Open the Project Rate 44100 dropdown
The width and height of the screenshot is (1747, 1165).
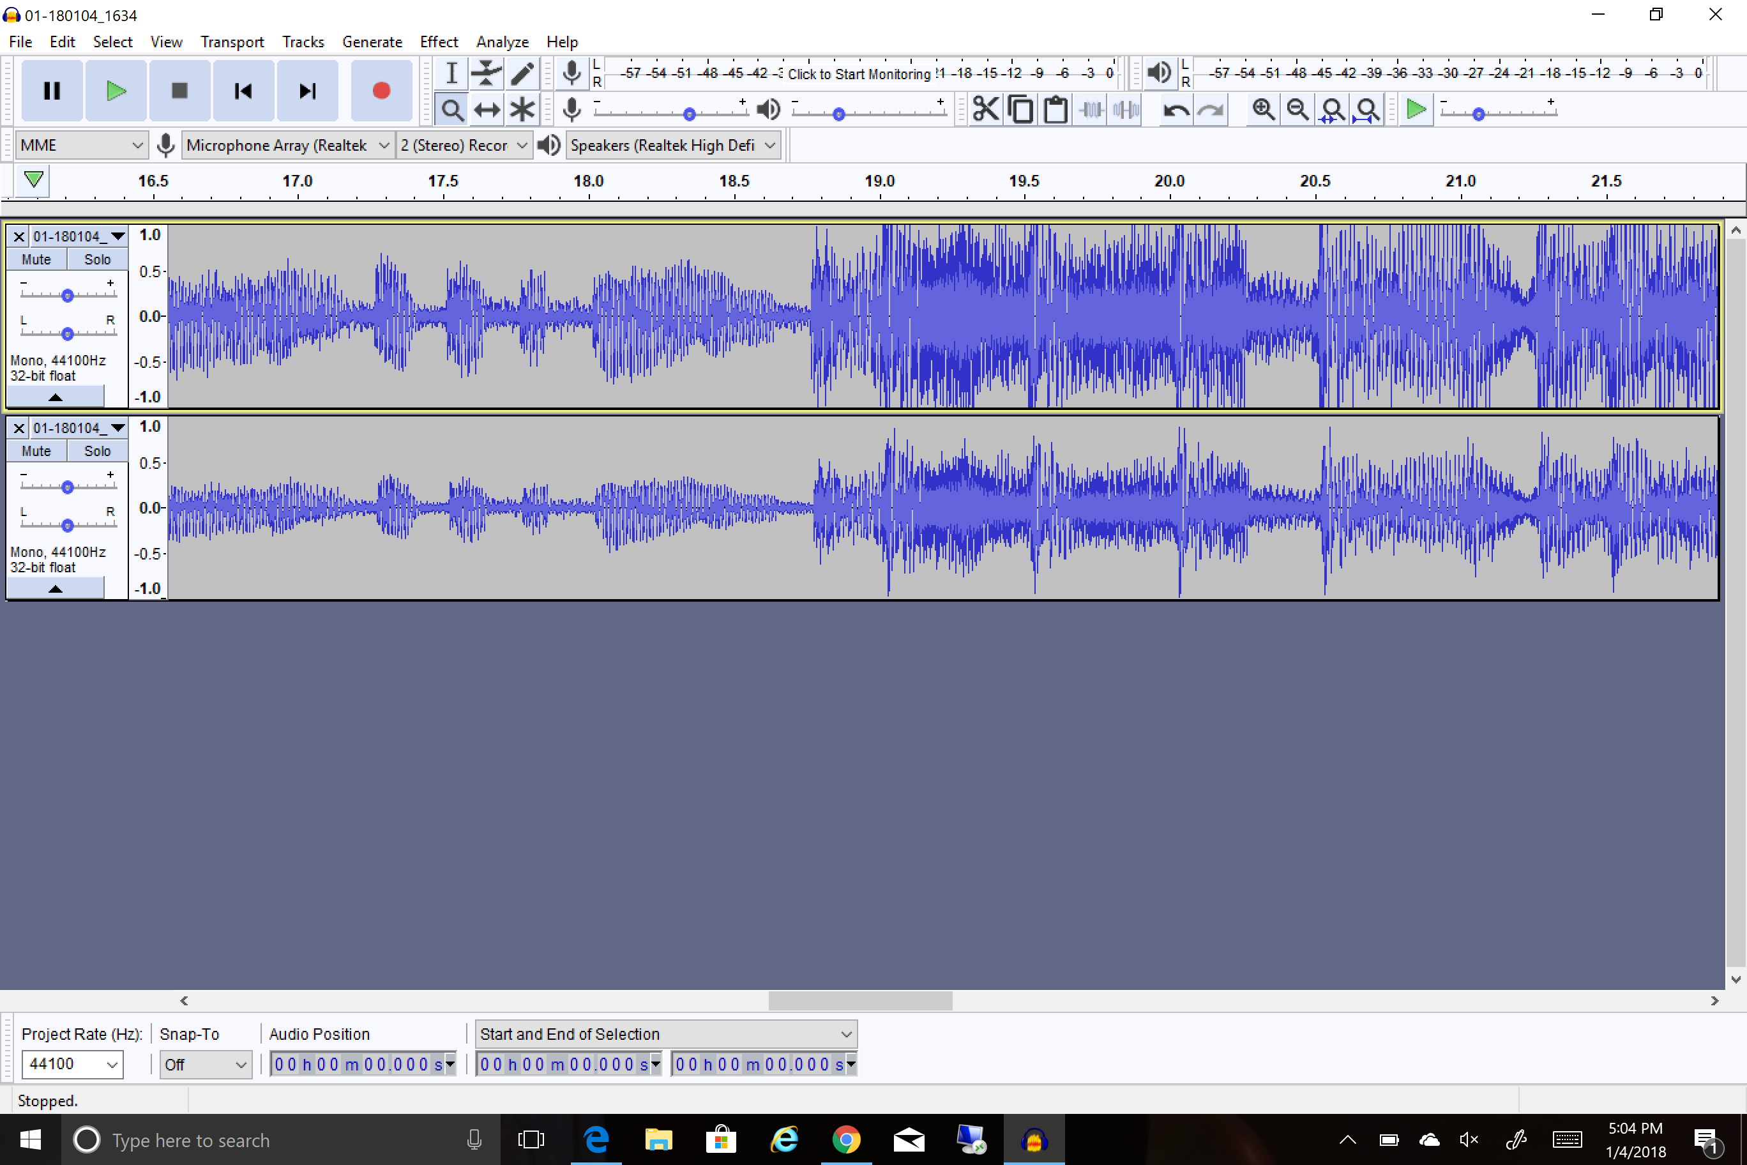(x=72, y=1064)
